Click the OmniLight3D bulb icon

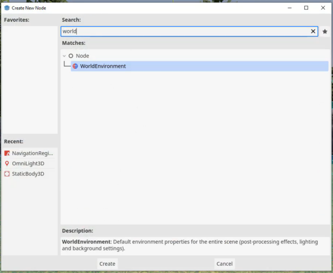(x=7, y=164)
